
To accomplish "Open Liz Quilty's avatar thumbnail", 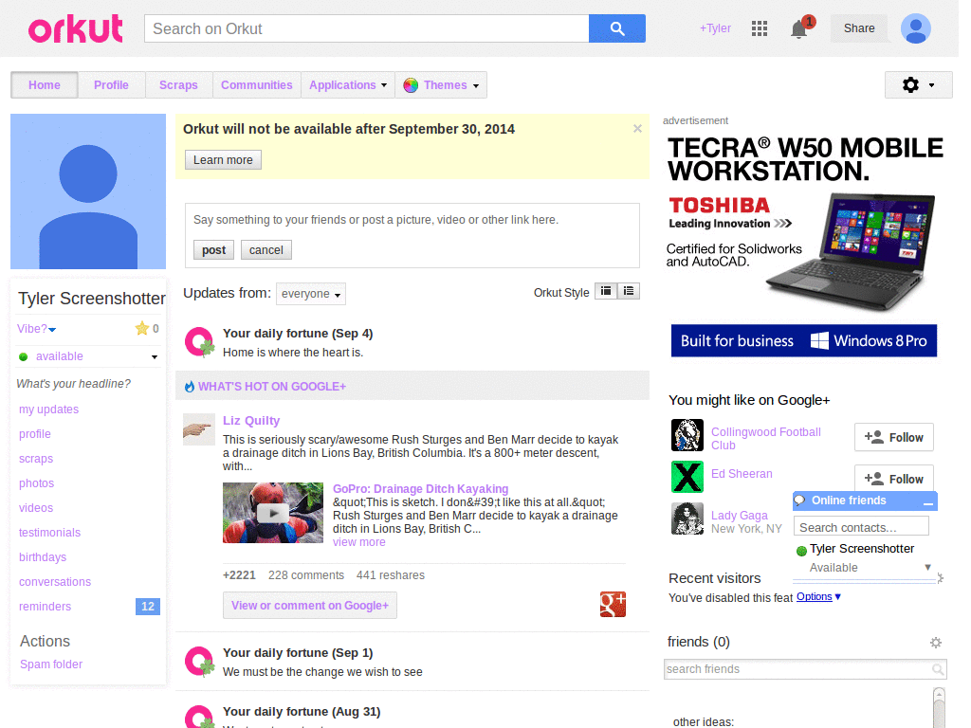I will 199,429.
